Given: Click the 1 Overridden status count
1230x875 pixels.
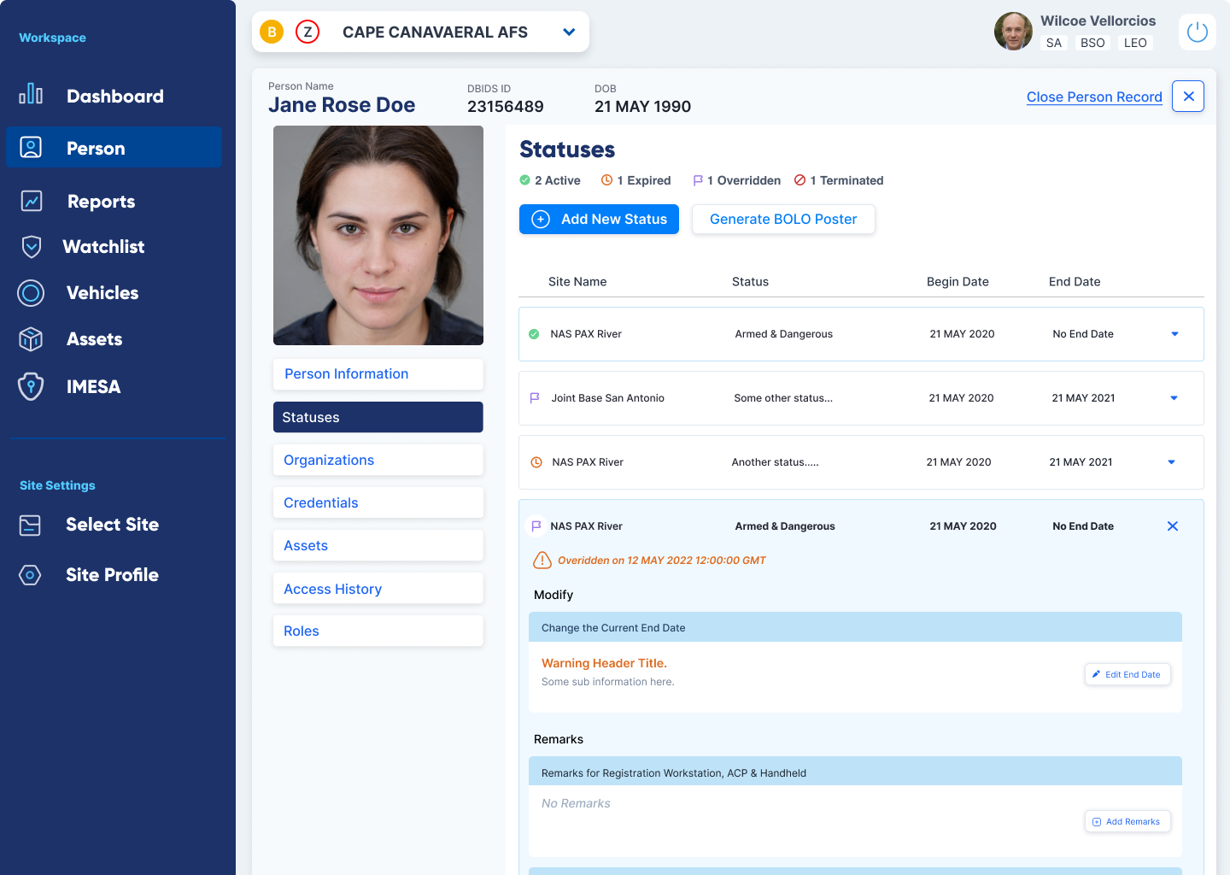Looking at the screenshot, I should click(x=736, y=180).
